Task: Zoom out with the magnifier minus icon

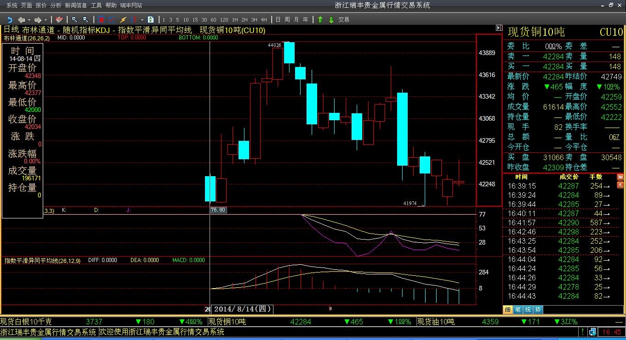Action: tap(85, 20)
